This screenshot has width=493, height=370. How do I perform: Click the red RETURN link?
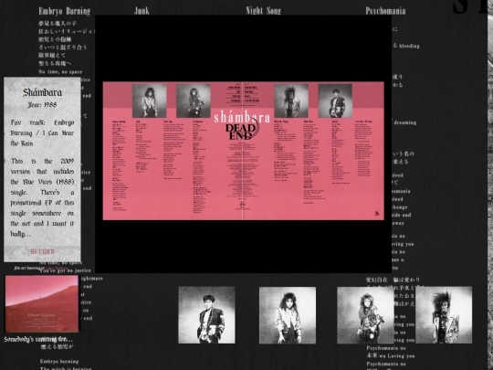42,251
